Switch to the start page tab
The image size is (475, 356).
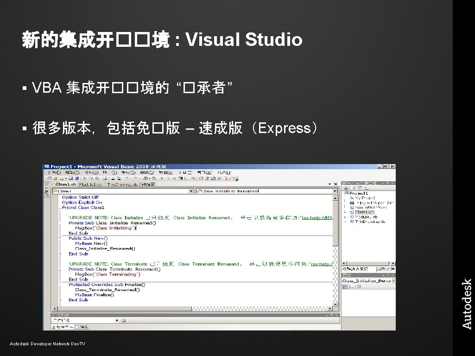coord(148,184)
